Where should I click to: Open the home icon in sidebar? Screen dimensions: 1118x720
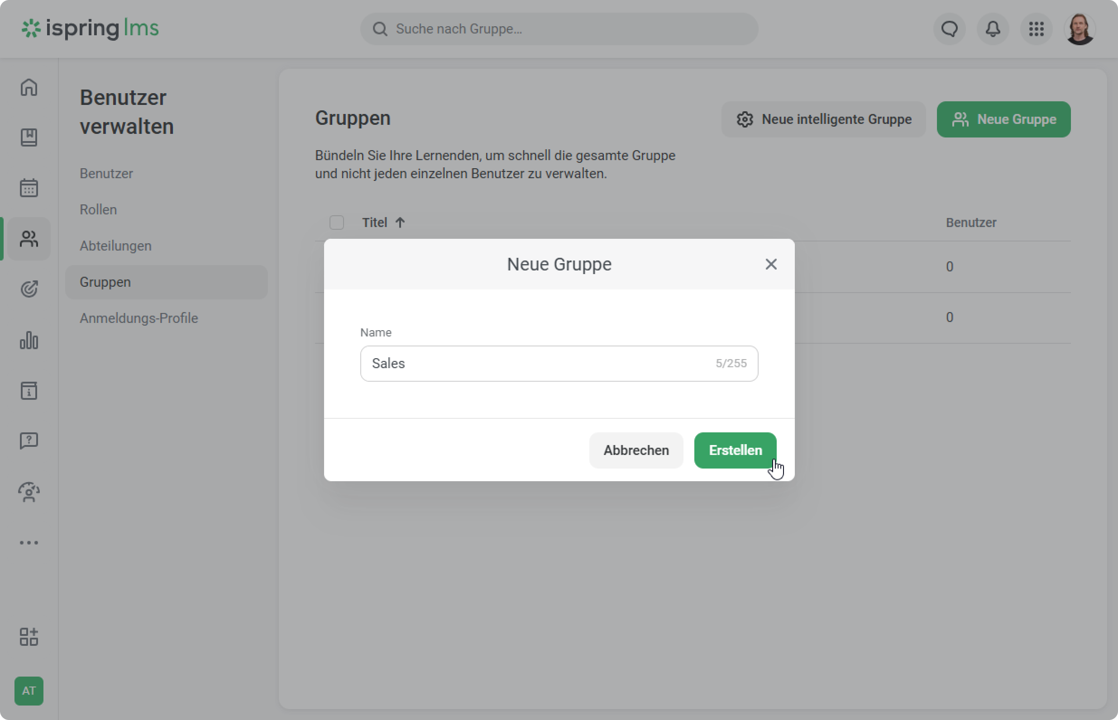(x=29, y=87)
